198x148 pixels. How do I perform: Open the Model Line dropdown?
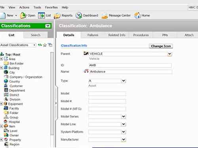pyautogui.click(x=124, y=124)
